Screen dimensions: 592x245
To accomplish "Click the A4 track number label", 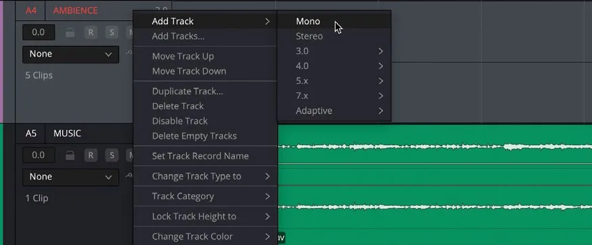I will [x=31, y=11].
